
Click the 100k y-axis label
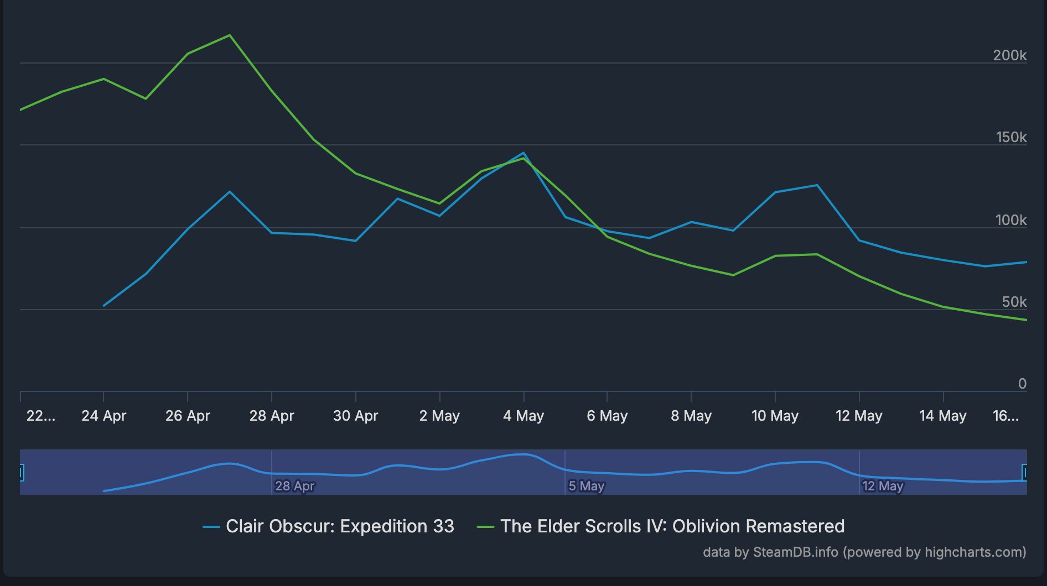pyautogui.click(x=1011, y=220)
